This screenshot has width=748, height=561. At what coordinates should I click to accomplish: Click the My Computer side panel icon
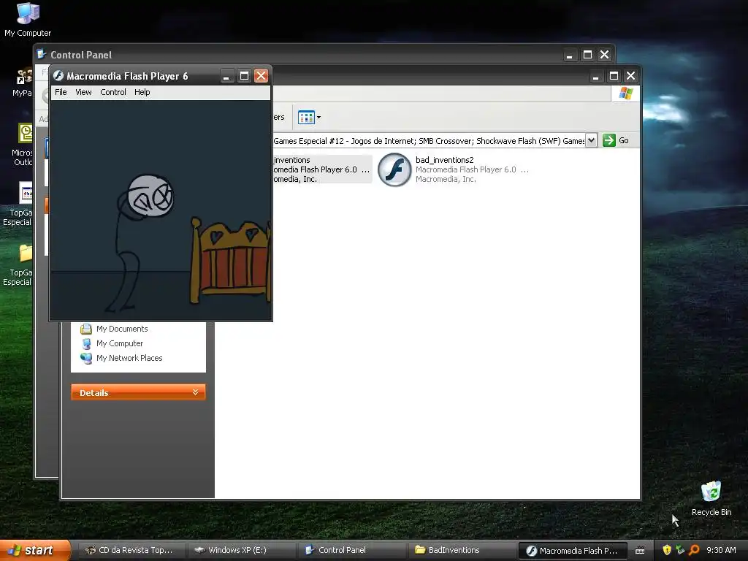(86, 343)
